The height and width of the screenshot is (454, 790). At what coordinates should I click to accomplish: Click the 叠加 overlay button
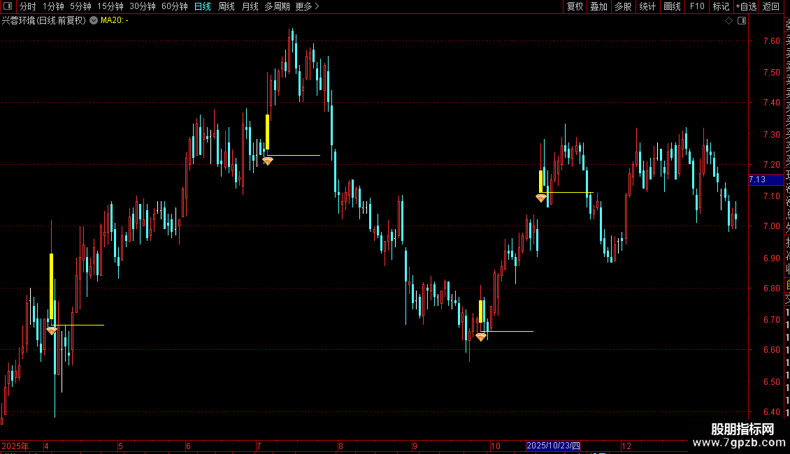(x=599, y=6)
